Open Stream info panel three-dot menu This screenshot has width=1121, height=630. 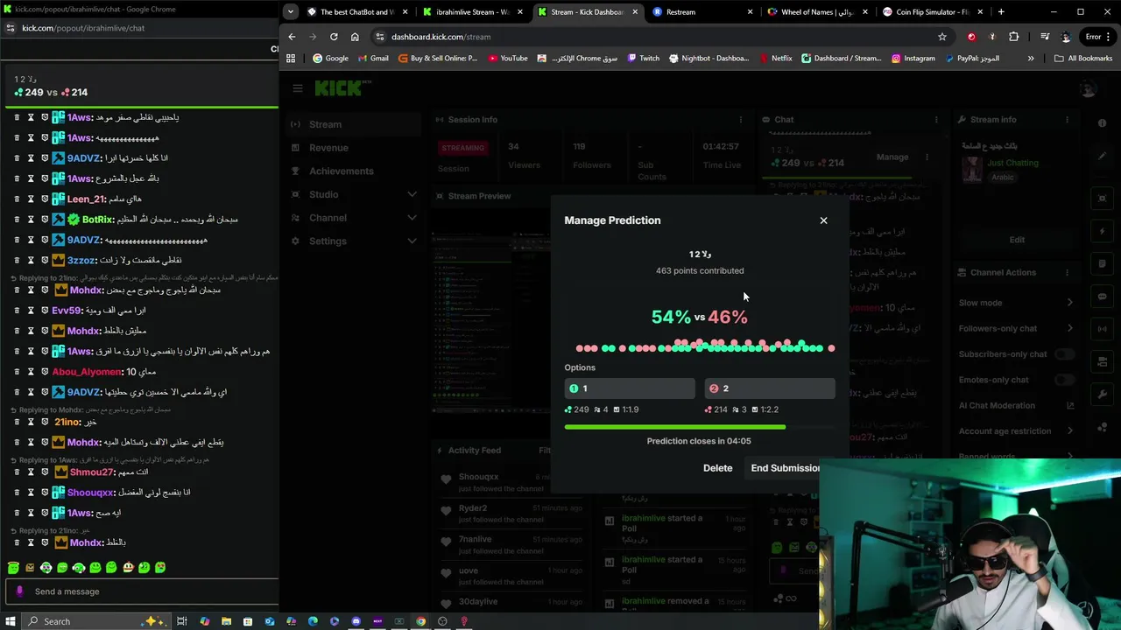1067,120
